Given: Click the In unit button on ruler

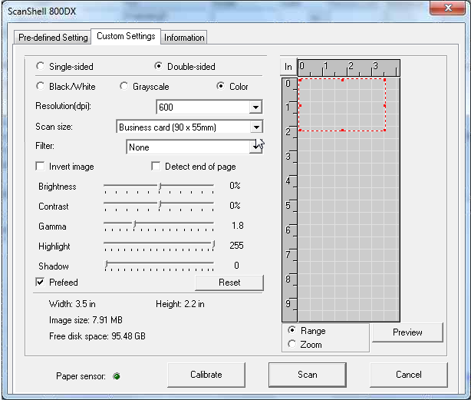Looking at the screenshot, I should click(288, 67).
